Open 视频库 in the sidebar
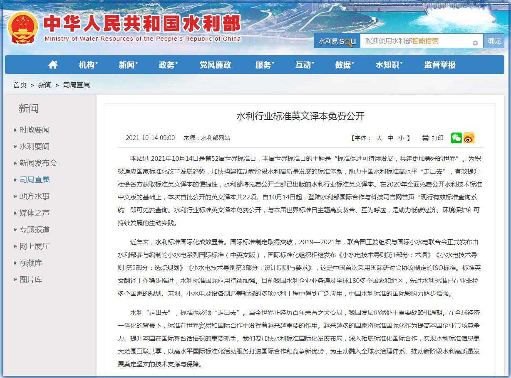The width and height of the screenshot is (511, 378). [x=31, y=263]
